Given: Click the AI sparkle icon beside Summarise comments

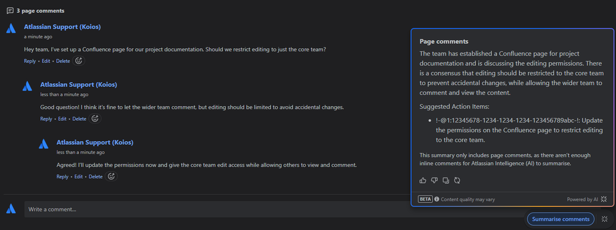Looking at the screenshot, I should pos(604,219).
